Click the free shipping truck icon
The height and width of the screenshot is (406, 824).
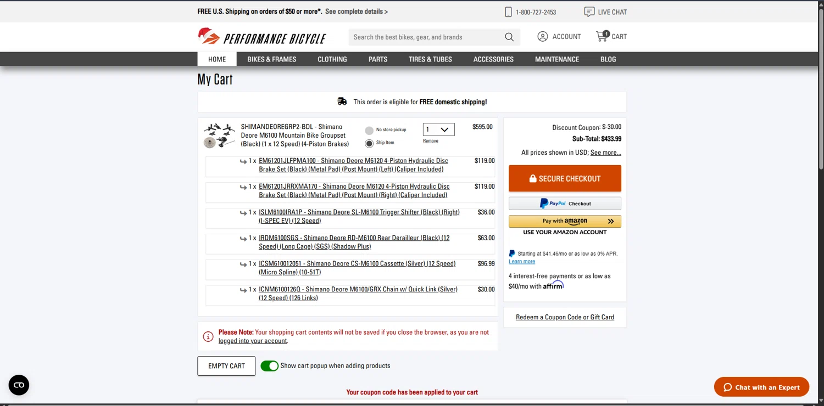[x=342, y=101]
